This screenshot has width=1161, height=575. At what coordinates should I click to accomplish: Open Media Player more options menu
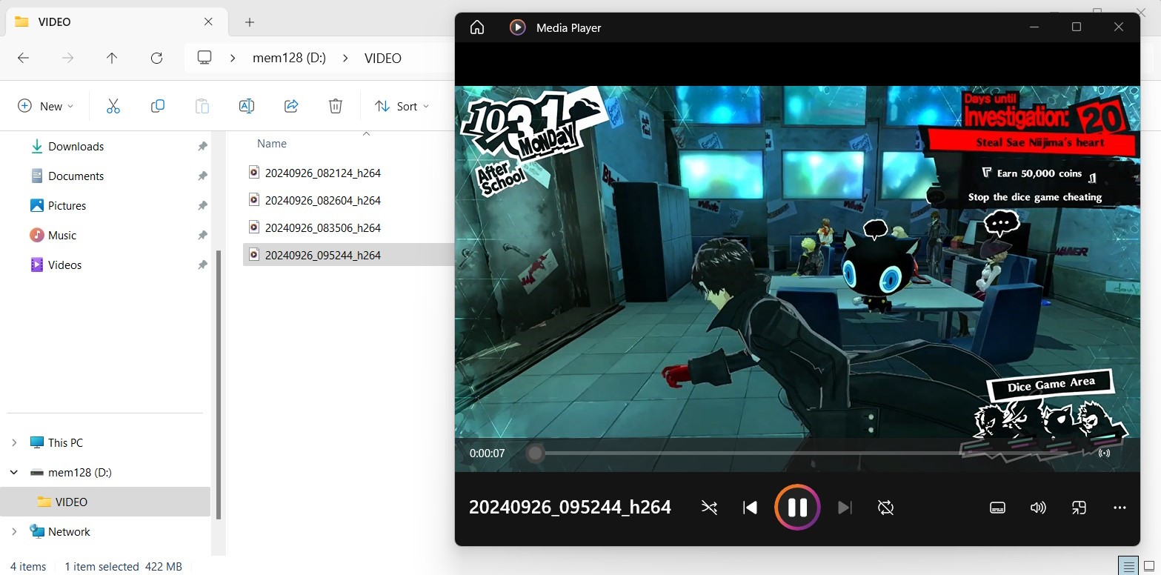point(1120,508)
